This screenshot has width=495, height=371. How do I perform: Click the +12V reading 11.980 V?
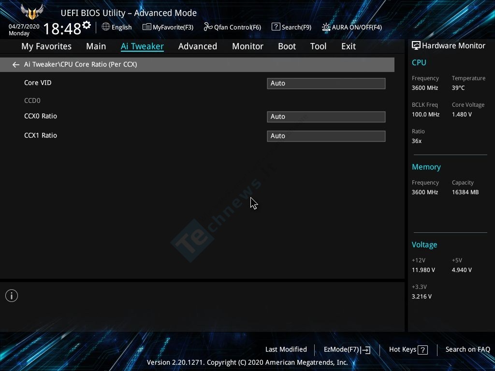[x=423, y=270]
